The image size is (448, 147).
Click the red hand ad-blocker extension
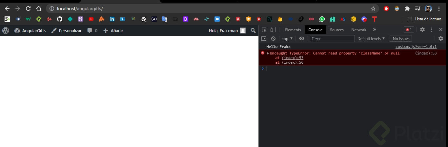(386, 9)
